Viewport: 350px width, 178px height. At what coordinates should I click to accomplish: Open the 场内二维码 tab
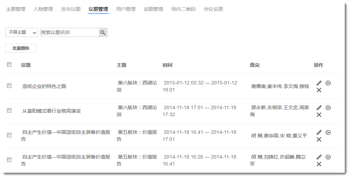(183, 9)
